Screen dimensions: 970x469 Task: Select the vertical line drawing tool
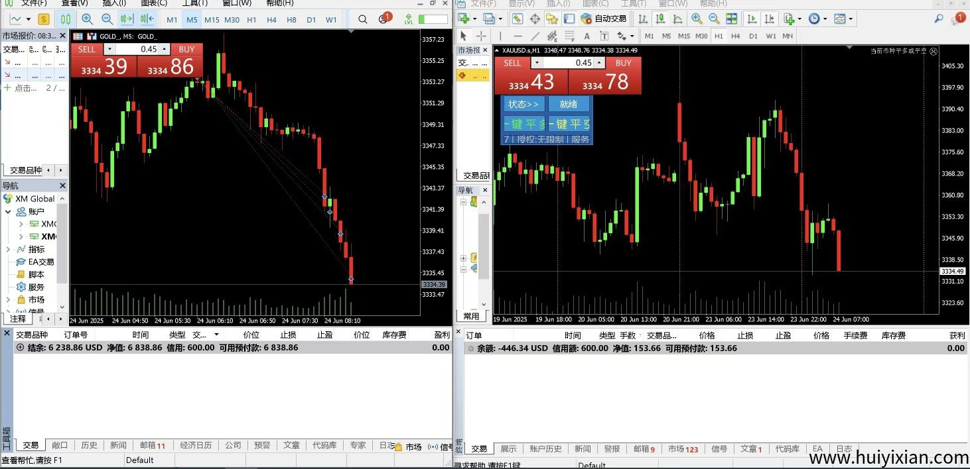[500, 36]
